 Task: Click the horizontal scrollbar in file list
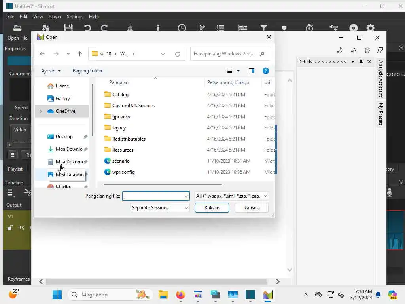point(163,184)
